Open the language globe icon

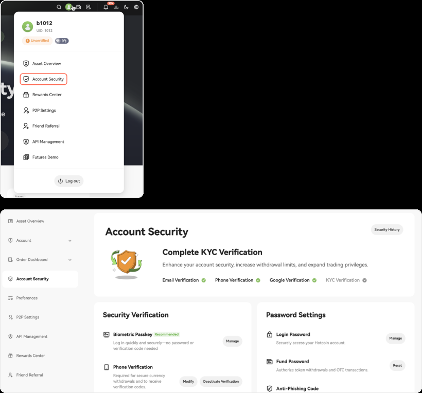(x=136, y=7)
